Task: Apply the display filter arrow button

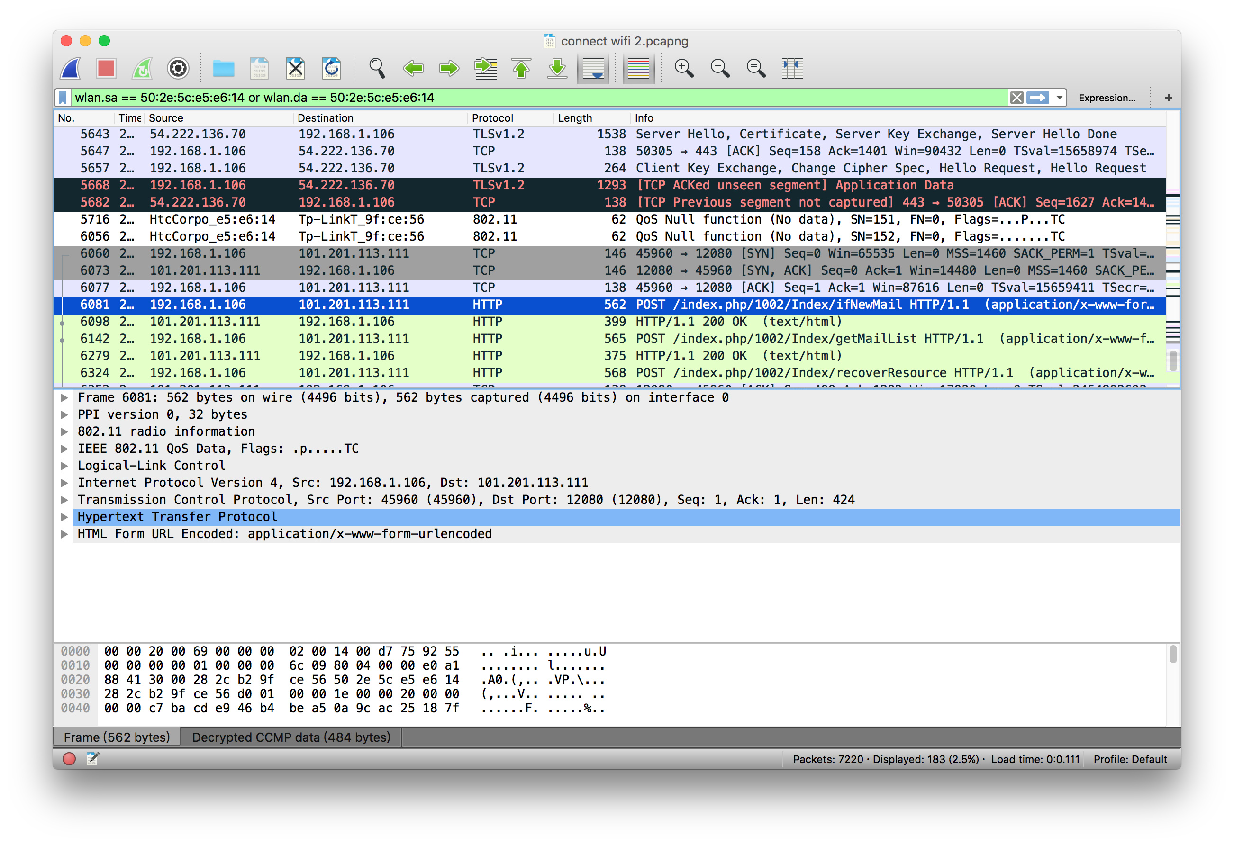Action: tap(1037, 98)
